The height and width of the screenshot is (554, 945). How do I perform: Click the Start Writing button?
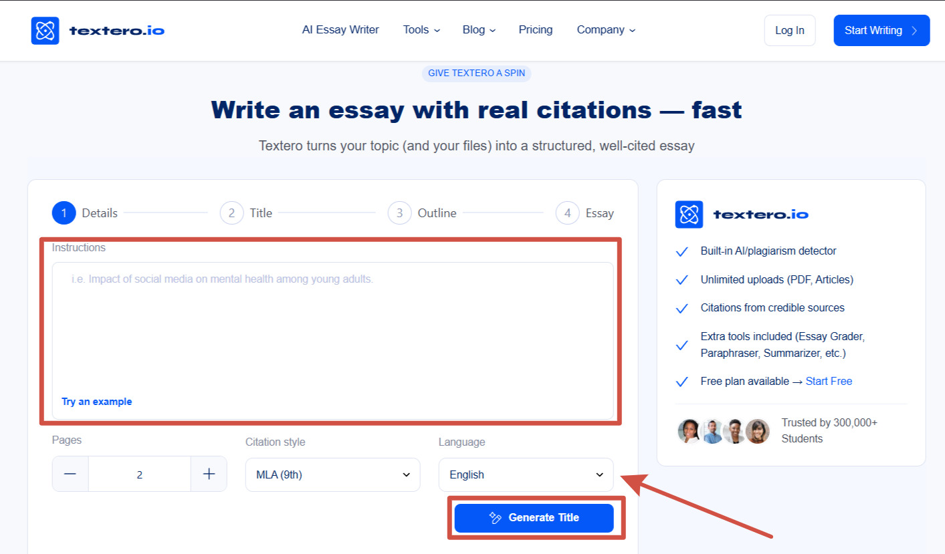(881, 31)
